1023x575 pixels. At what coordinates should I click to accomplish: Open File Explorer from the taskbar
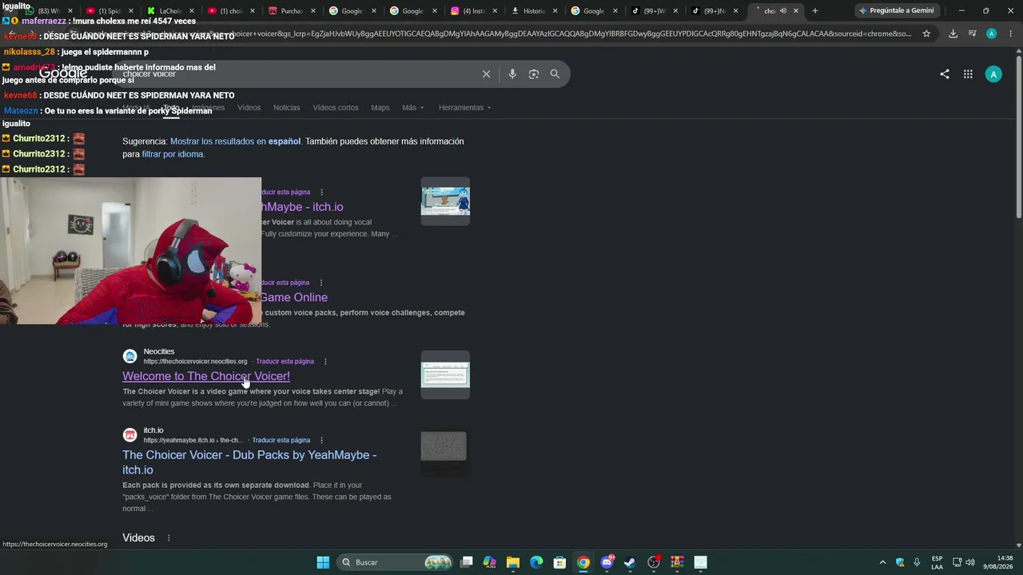pyautogui.click(x=513, y=562)
